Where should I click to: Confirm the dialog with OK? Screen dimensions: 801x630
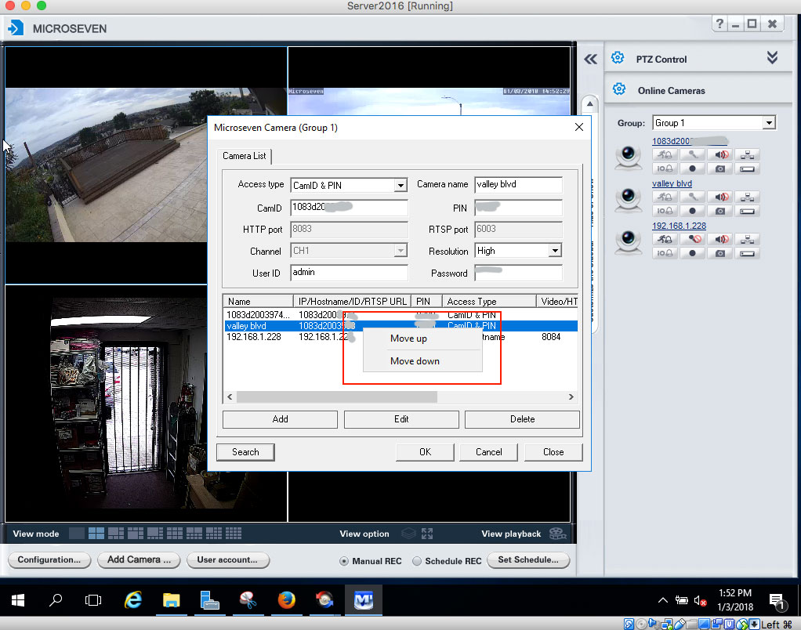[x=425, y=452]
